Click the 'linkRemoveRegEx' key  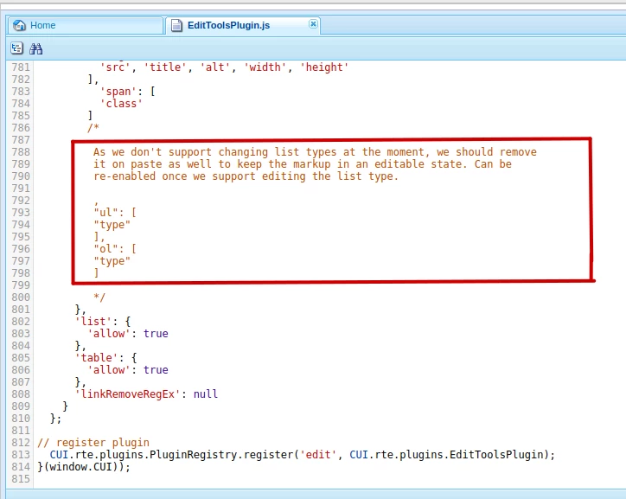[x=128, y=394]
